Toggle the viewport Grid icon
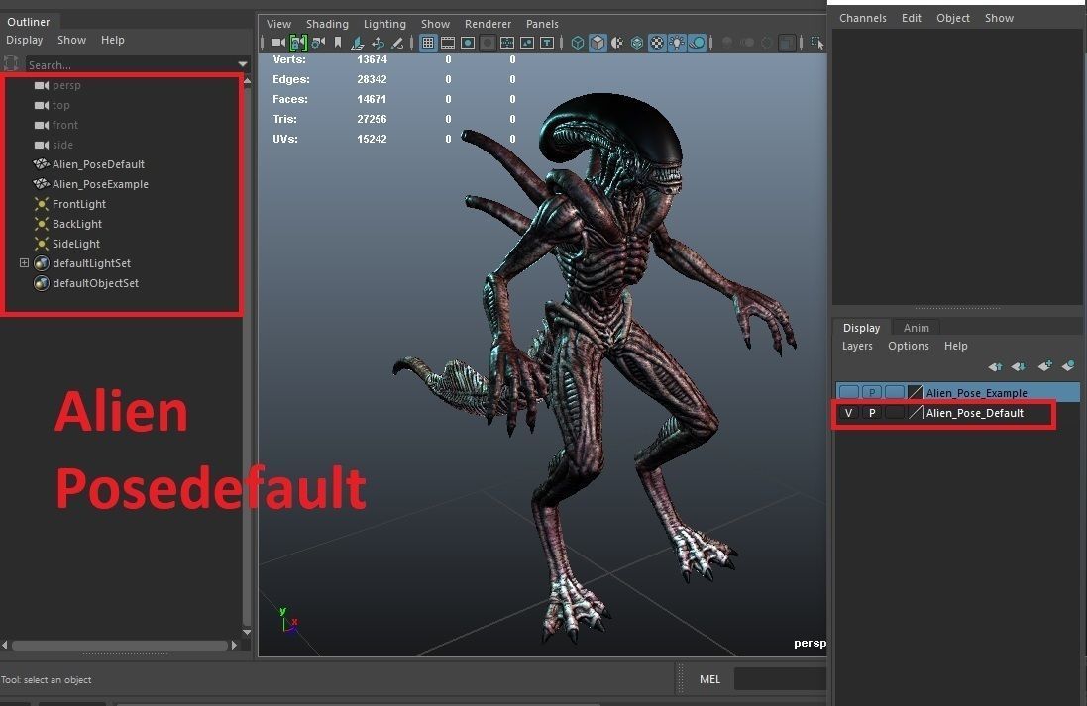 pos(428,43)
